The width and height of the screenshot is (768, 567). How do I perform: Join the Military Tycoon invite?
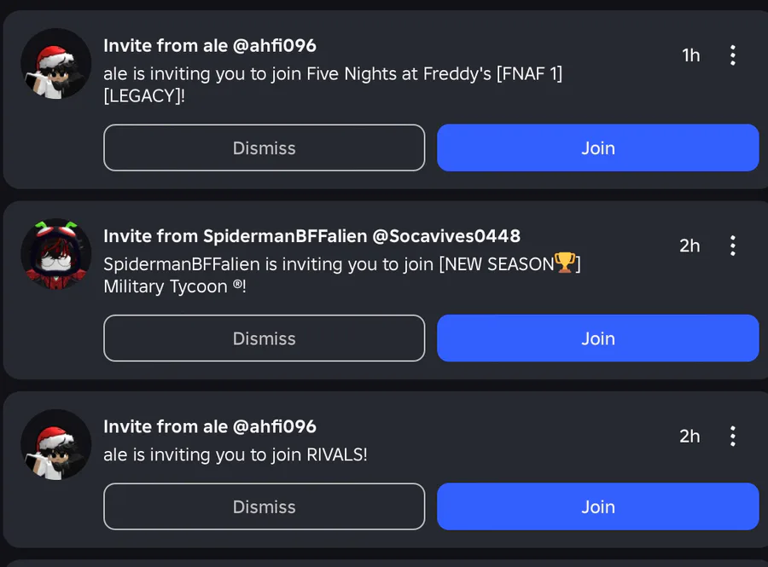(597, 338)
